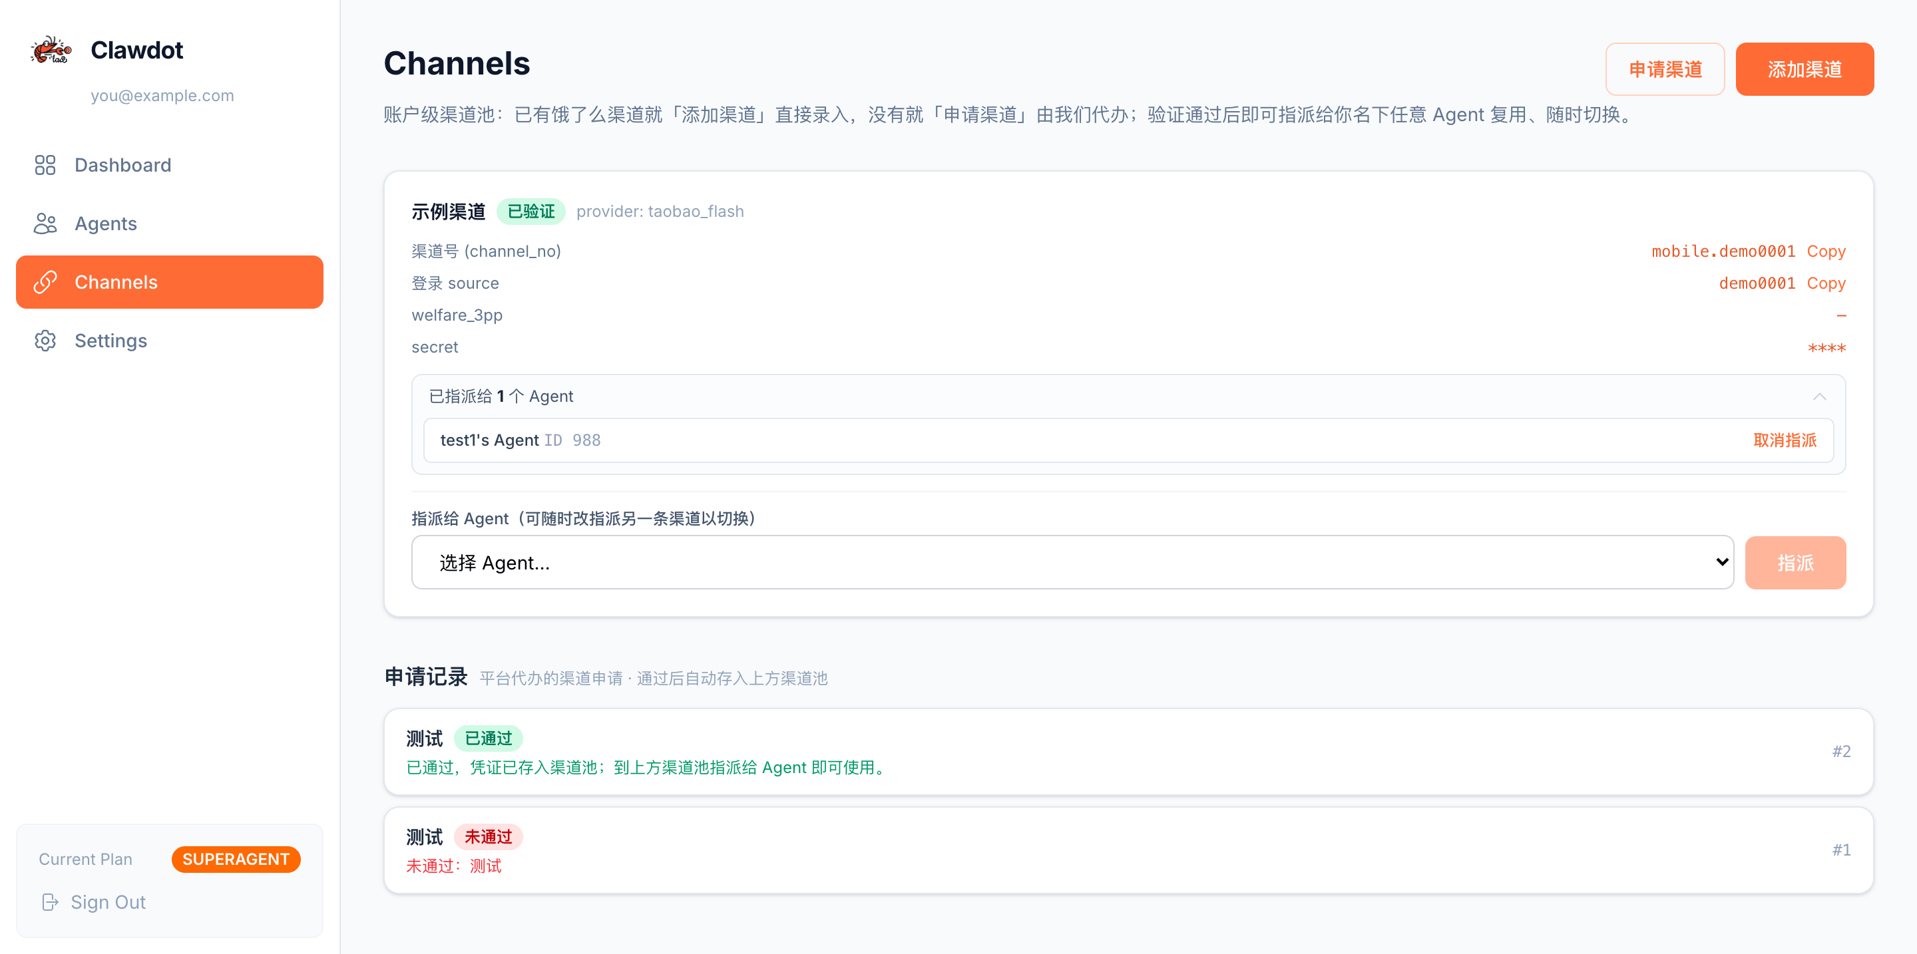Click the 示例渠道 channel title
The width and height of the screenshot is (1917, 954).
tap(448, 211)
